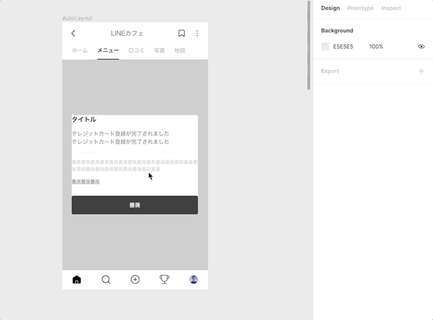Select the first クレジットカード登録が完了されました line
The image size is (433, 320).
tap(120, 134)
